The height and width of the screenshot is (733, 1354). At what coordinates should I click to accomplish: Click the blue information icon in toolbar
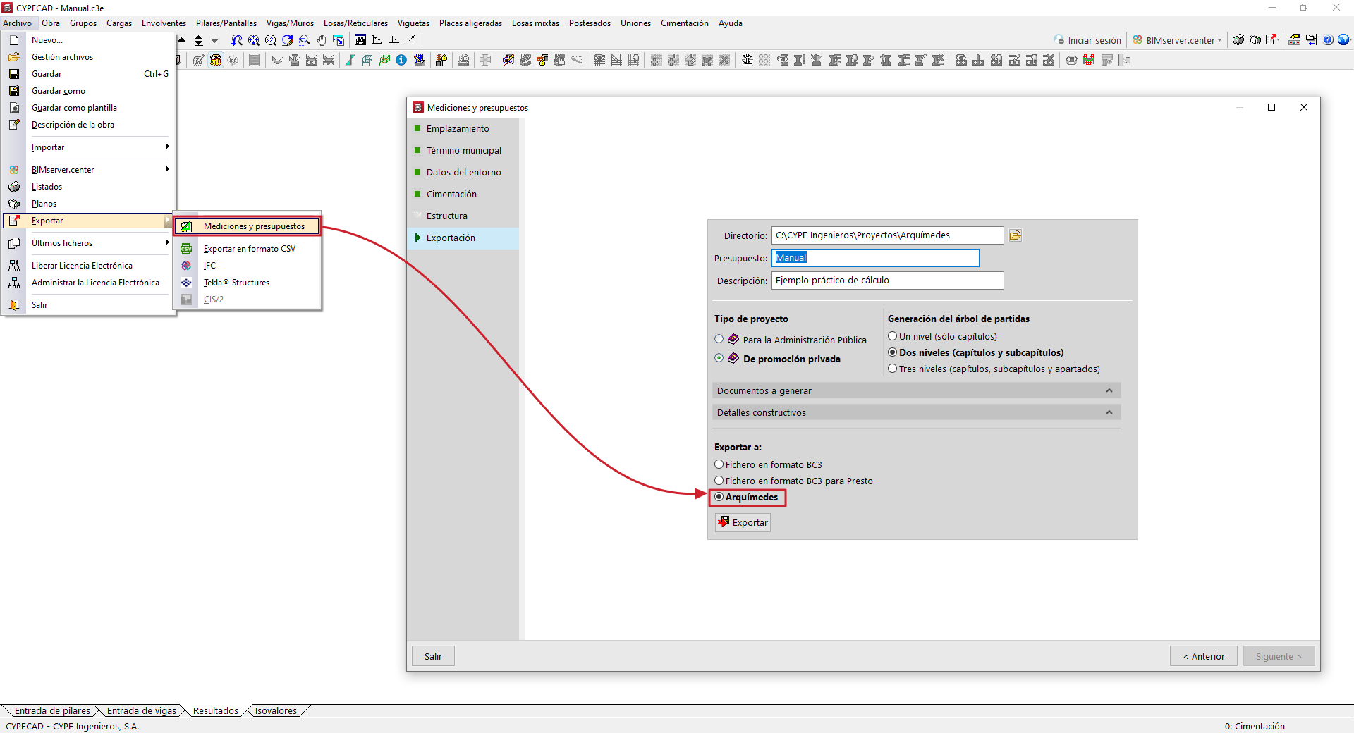pos(401,61)
